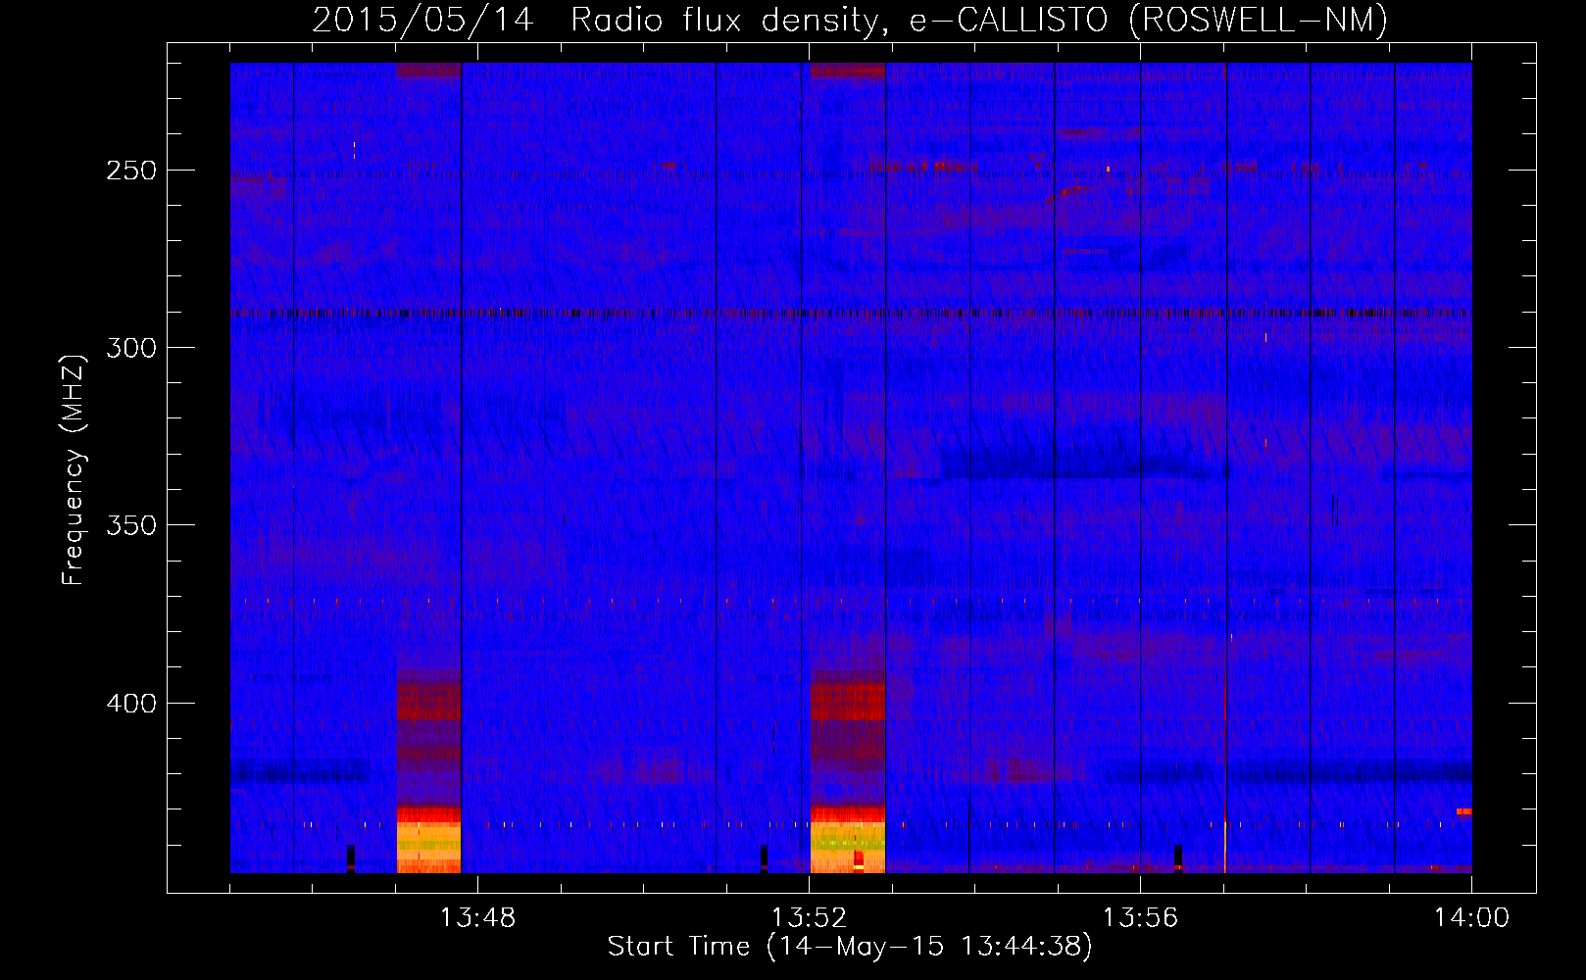This screenshot has width=1586, height=980.
Task: Click the 400 frequency tick label
Action: (131, 704)
